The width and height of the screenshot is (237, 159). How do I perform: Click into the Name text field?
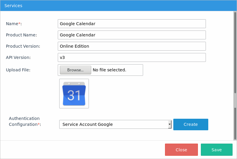pyautogui.click(x=132, y=24)
